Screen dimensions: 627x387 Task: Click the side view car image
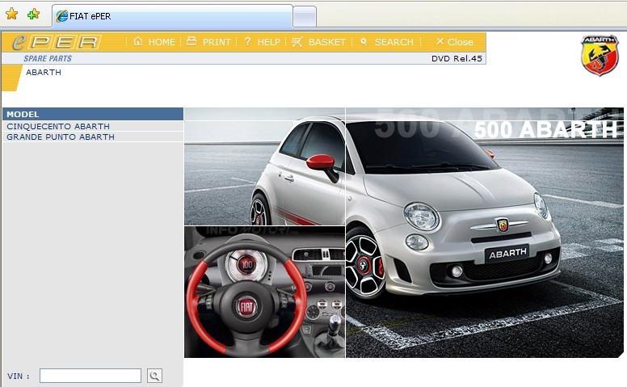pyautogui.click(x=264, y=166)
